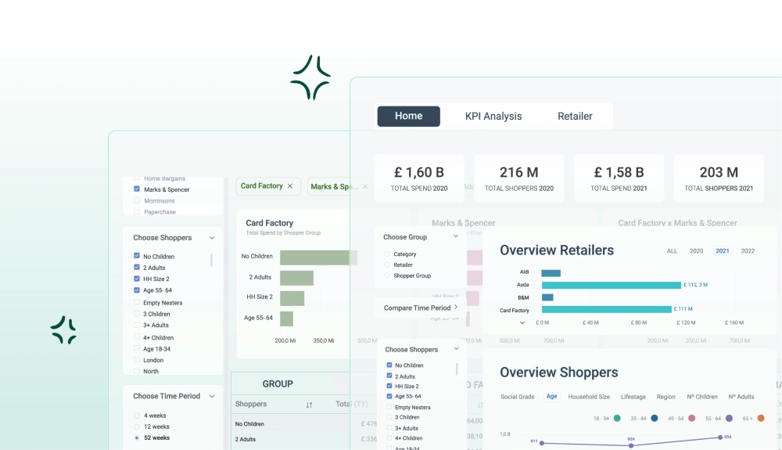Switch to the KPI Analysis tab
The width and height of the screenshot is (782, 450).
[x=493, y=117]
